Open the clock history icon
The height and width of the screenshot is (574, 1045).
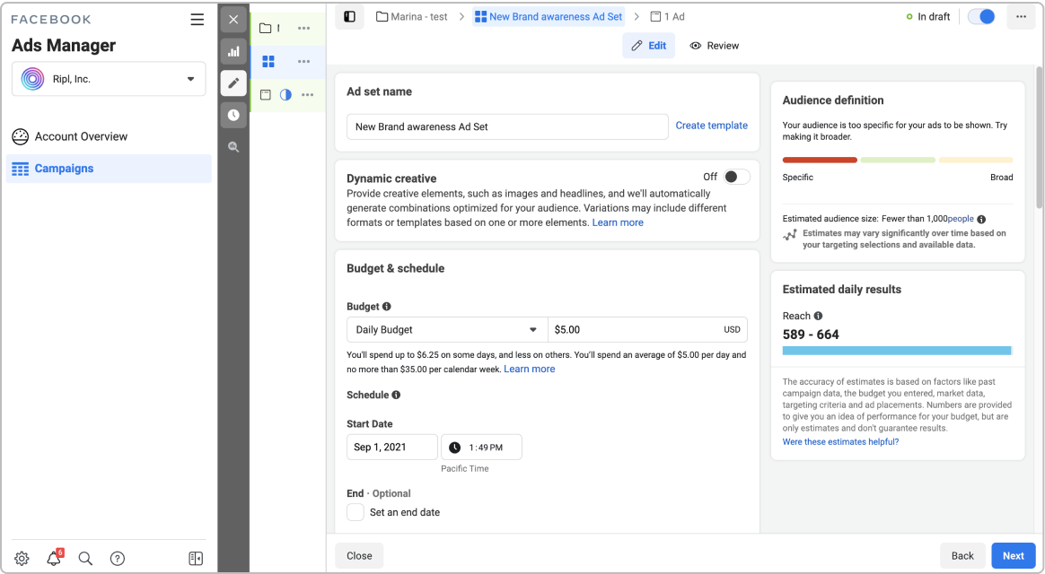[x=233, y=115]
